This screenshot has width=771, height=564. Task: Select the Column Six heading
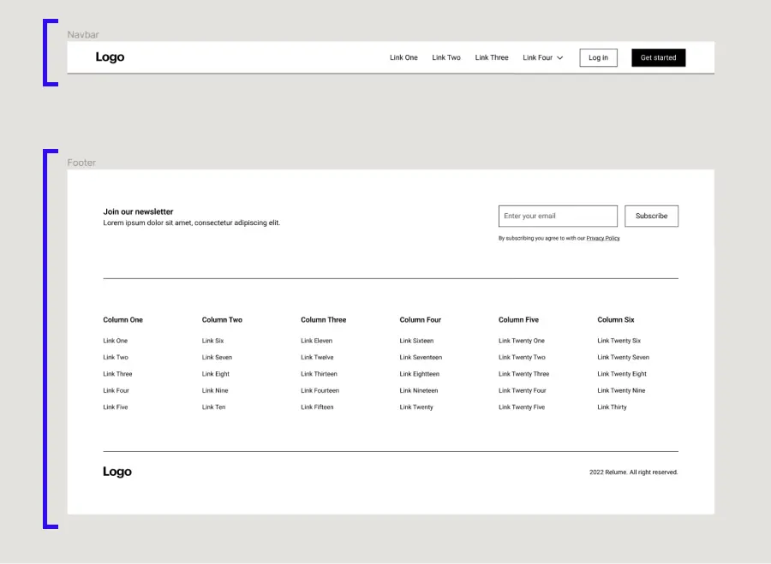click(x=616, y=320)
